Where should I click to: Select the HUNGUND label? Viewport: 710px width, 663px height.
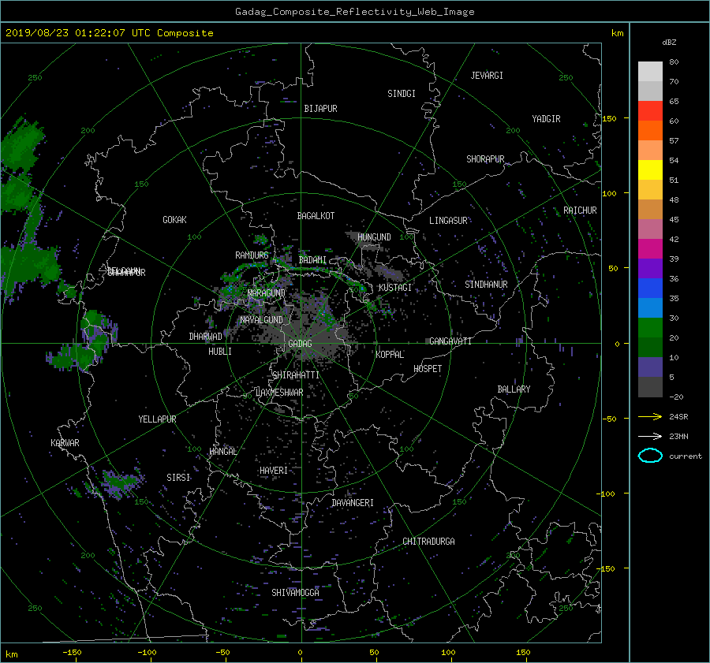point(374,237)
